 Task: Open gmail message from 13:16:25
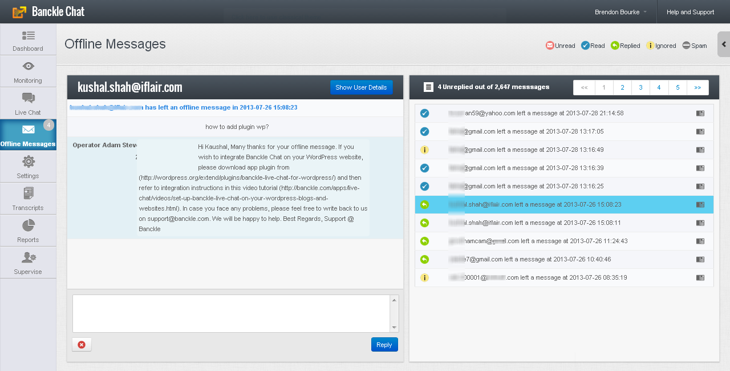(564, 187)
